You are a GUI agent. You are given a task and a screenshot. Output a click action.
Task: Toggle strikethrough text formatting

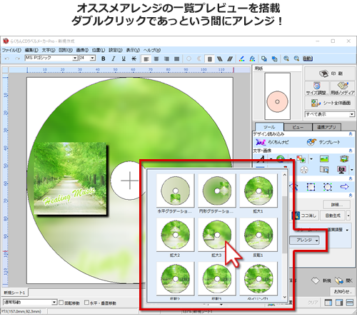click(134, 59)
